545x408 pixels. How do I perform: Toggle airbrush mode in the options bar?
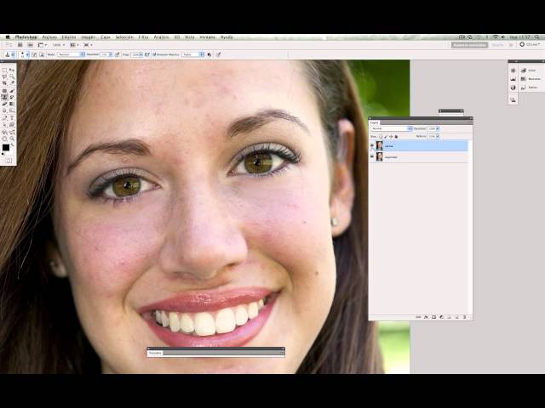[x=147, y=54]
